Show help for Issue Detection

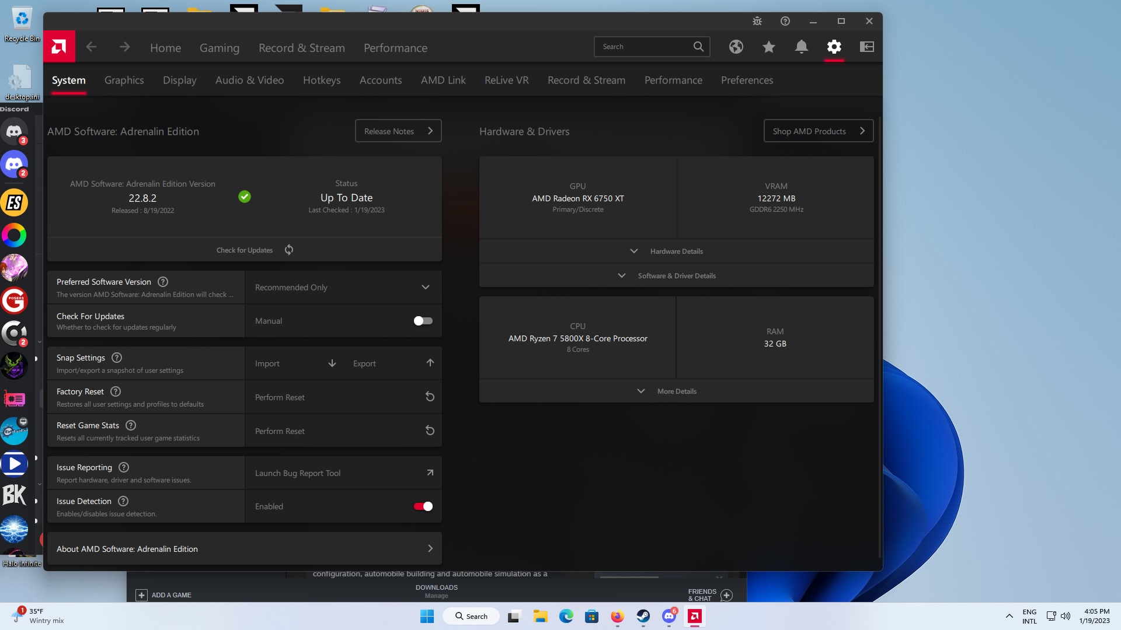pos(123,501)
